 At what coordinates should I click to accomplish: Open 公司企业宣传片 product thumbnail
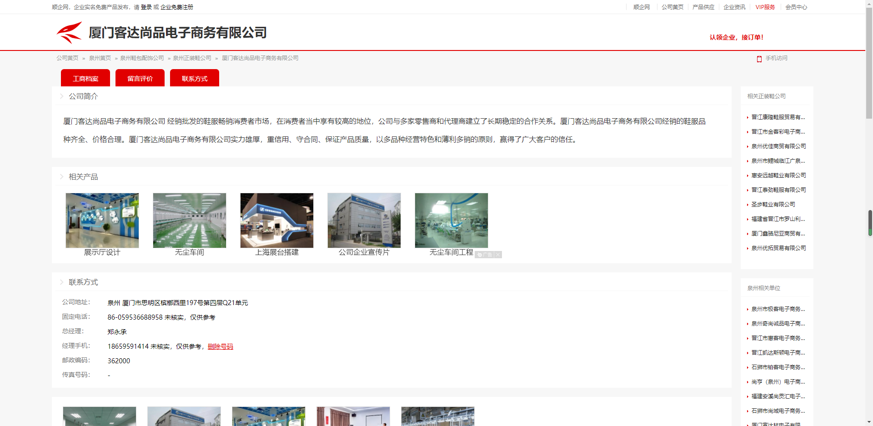pyautogui.click(x=364, y=221)
